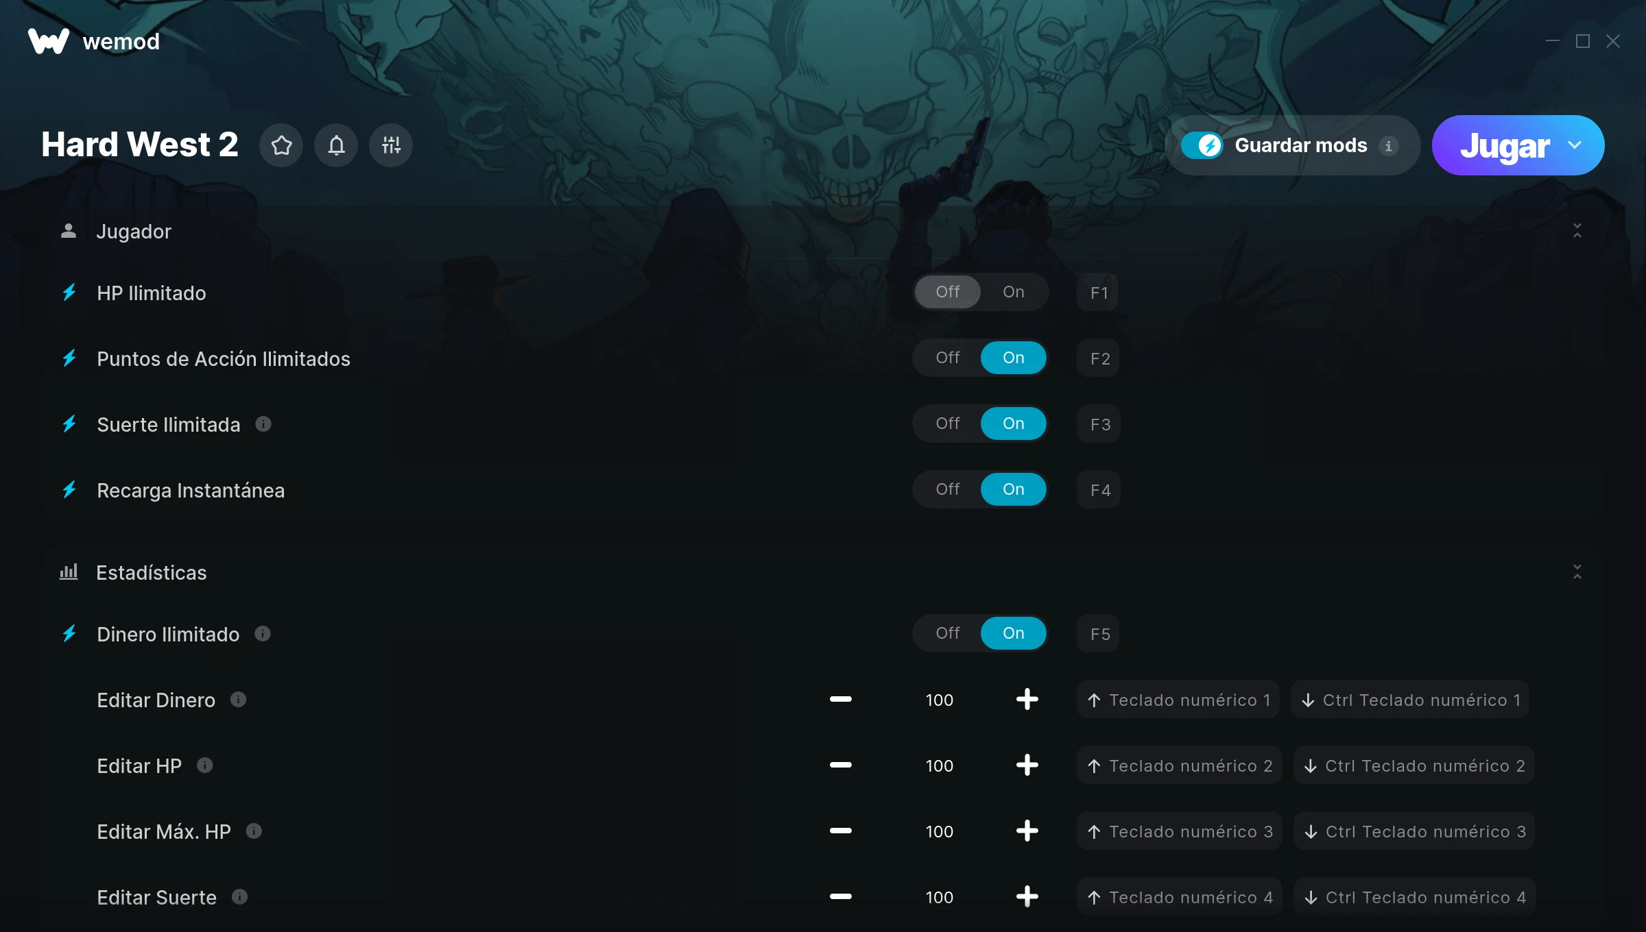Open the Jugar dropdown arrow
This screenshot has width=1646, height=932.
(1575, 145)
